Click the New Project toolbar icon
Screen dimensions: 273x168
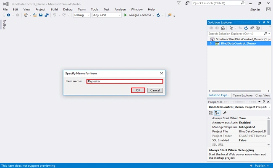[x=26, y=15]
